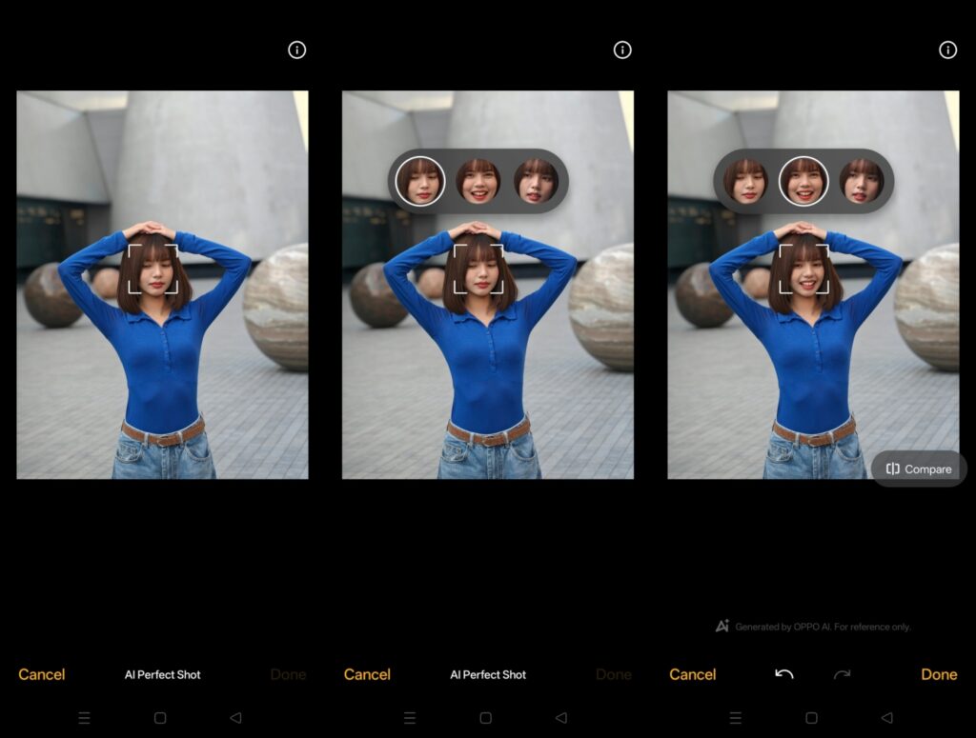Choose the third face option on middle screen
The width and height of the screenshot is (976, 738).
(536, 181)
